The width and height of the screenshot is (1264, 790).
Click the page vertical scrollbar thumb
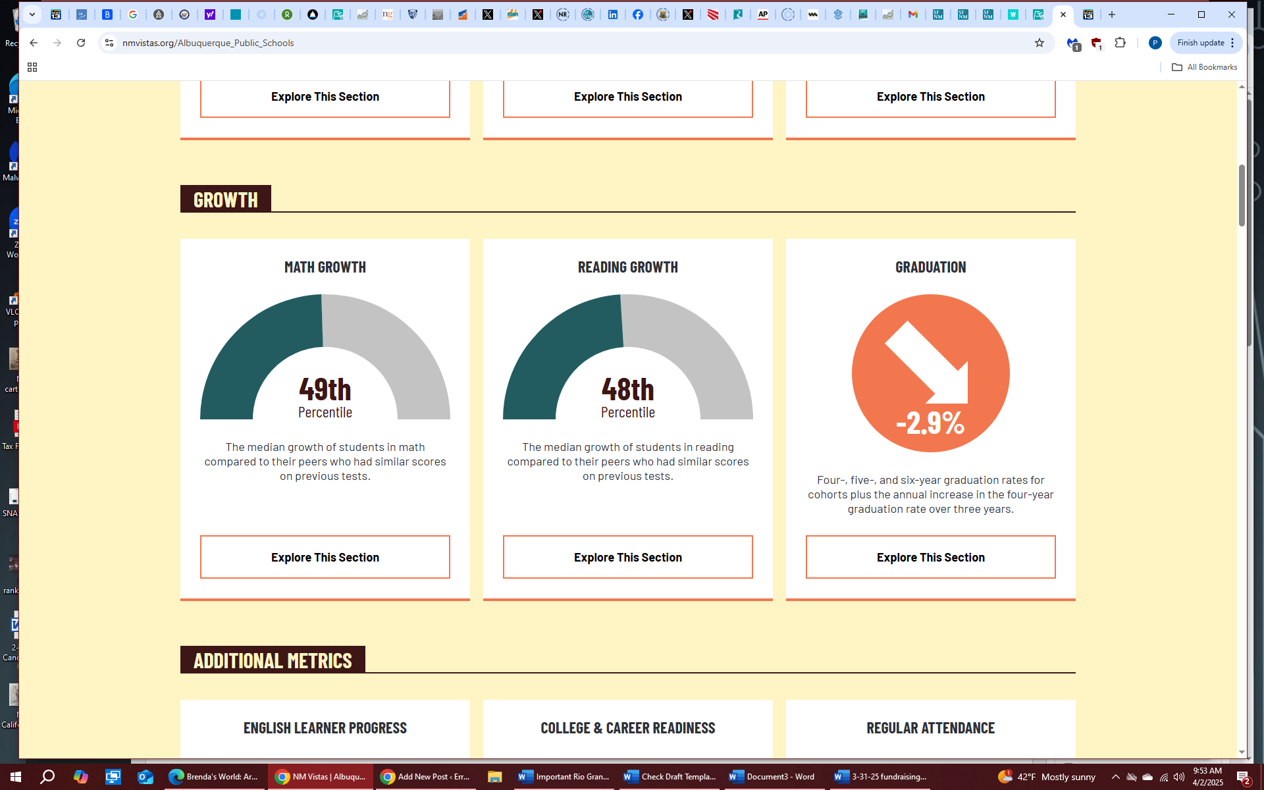[1242, 195]
